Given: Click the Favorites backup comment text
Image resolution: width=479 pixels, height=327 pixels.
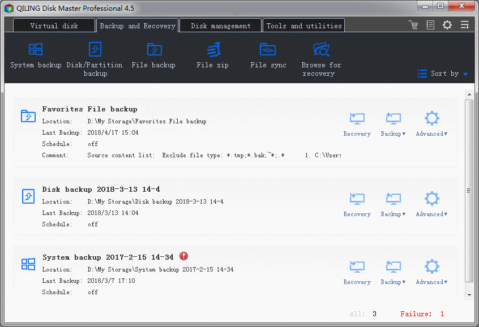Looking at the screenshot, I should click(x=214, y=155).
